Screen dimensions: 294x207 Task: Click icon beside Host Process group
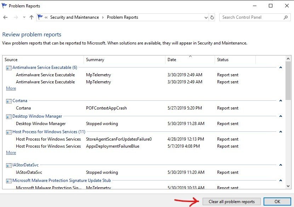[9, 132]
